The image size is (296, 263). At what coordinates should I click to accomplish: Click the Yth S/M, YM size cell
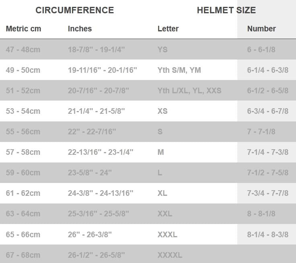pyautogui.click(x=179, y=70)
